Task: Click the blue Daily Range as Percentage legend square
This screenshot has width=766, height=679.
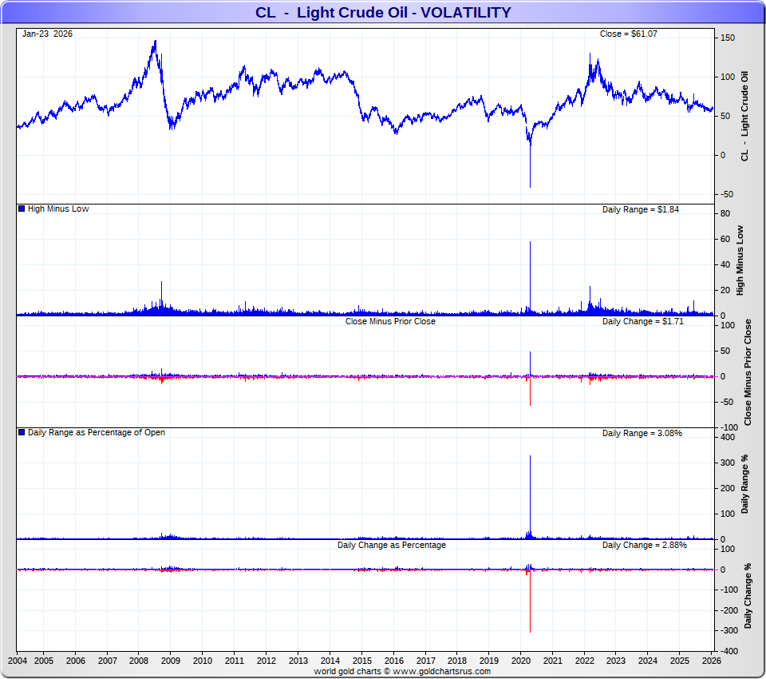Action: pyautogui.click(x=22, y=433)
